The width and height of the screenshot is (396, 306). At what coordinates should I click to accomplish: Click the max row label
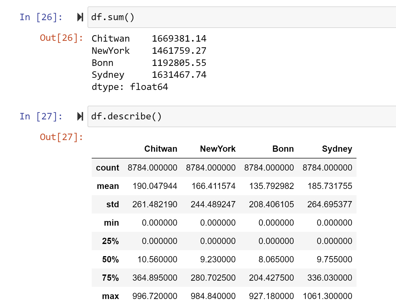110,296
